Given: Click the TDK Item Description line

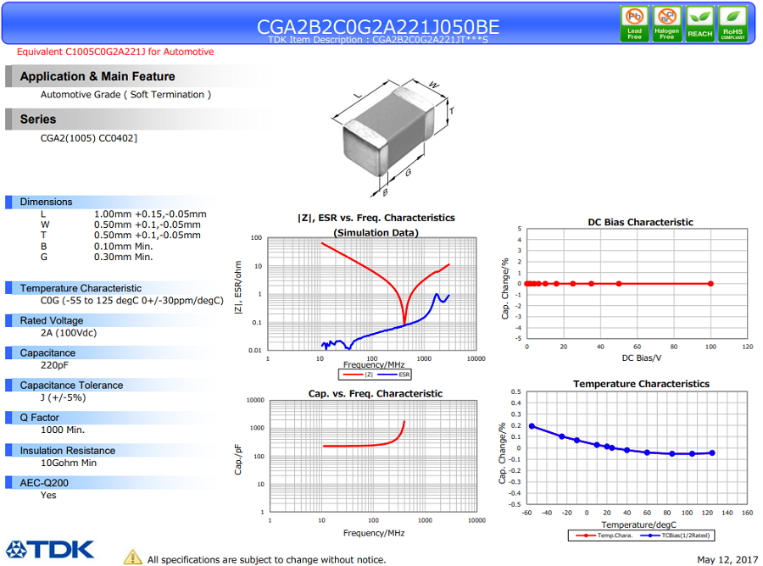Looking at the screenshot, I should 377,40.
